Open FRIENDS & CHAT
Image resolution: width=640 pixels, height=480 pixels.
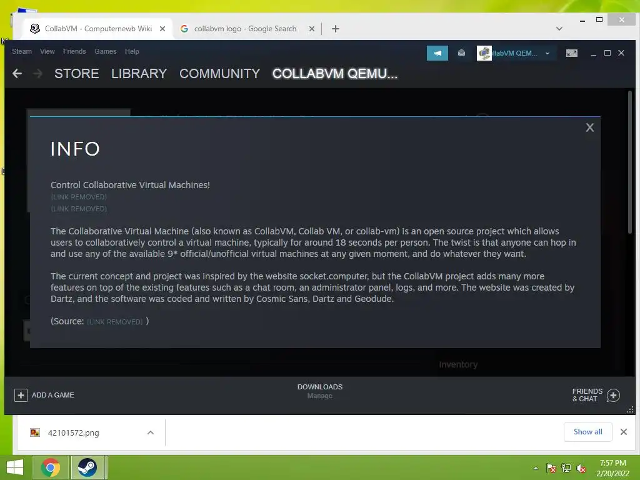[587, 395]
